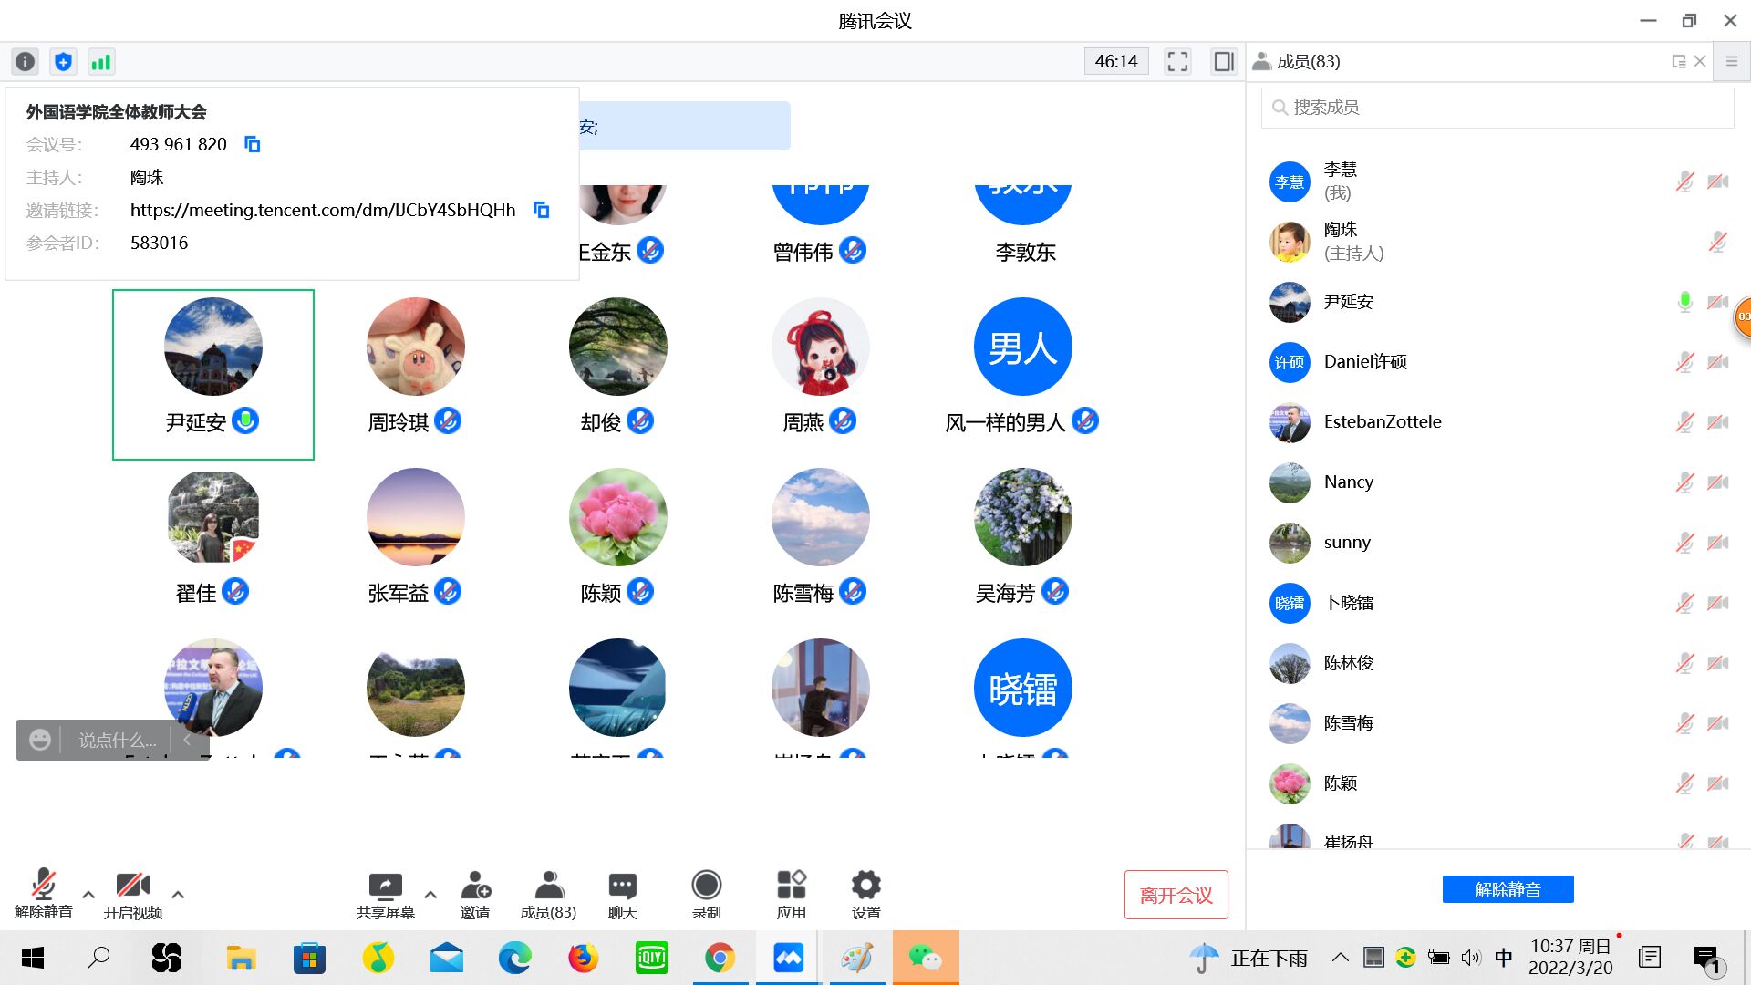
Task: Click 尹延安's green active mic icon in list
Action: pos(1684,302)
